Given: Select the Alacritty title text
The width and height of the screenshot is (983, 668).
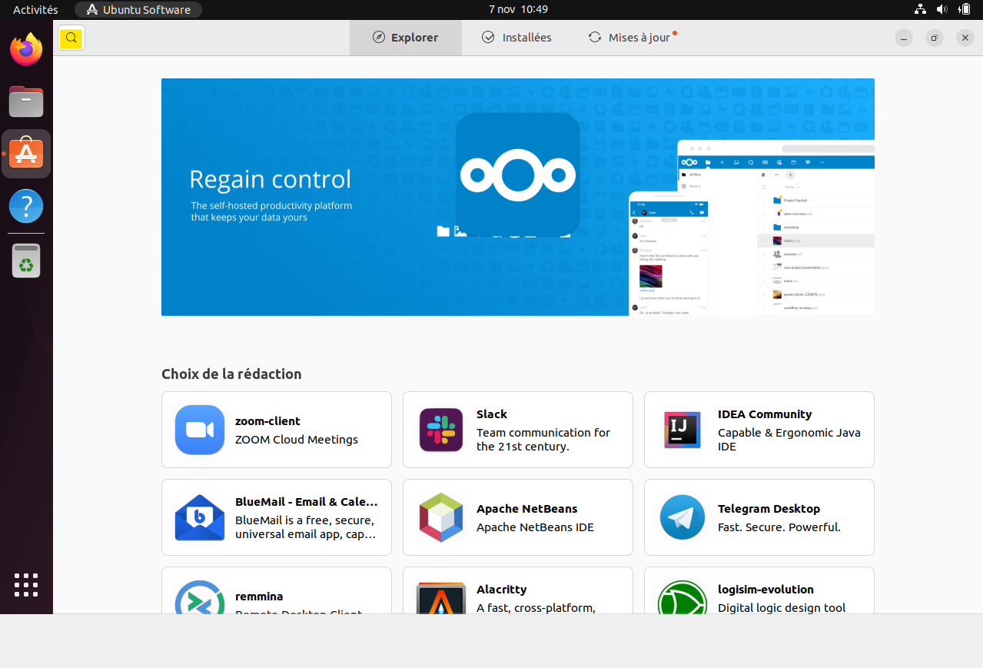Looking at the screenshot, I should point(501,590).
